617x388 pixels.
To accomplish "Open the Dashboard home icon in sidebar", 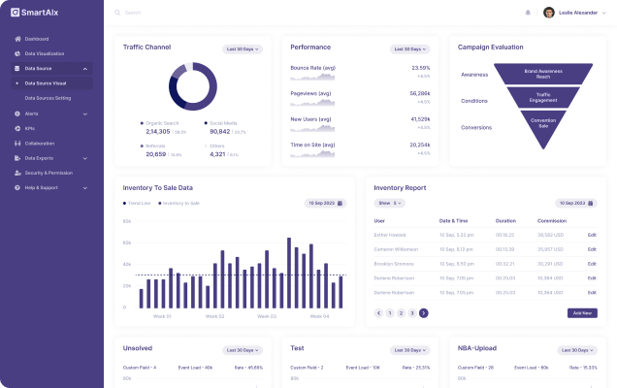I will (17, 39).
